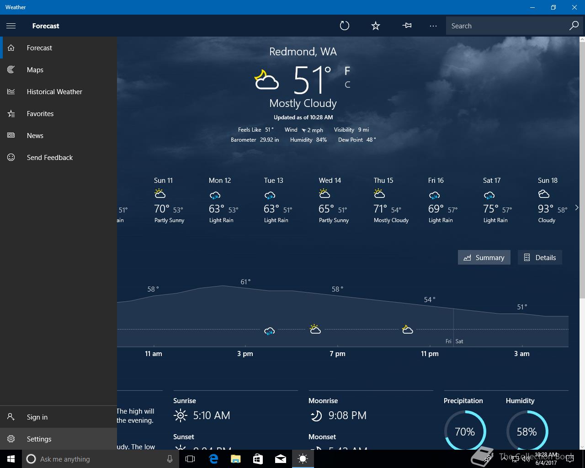Screen dimensions: 585x468
Task: Click the 11 am time label
Action: tap(154, 353)
